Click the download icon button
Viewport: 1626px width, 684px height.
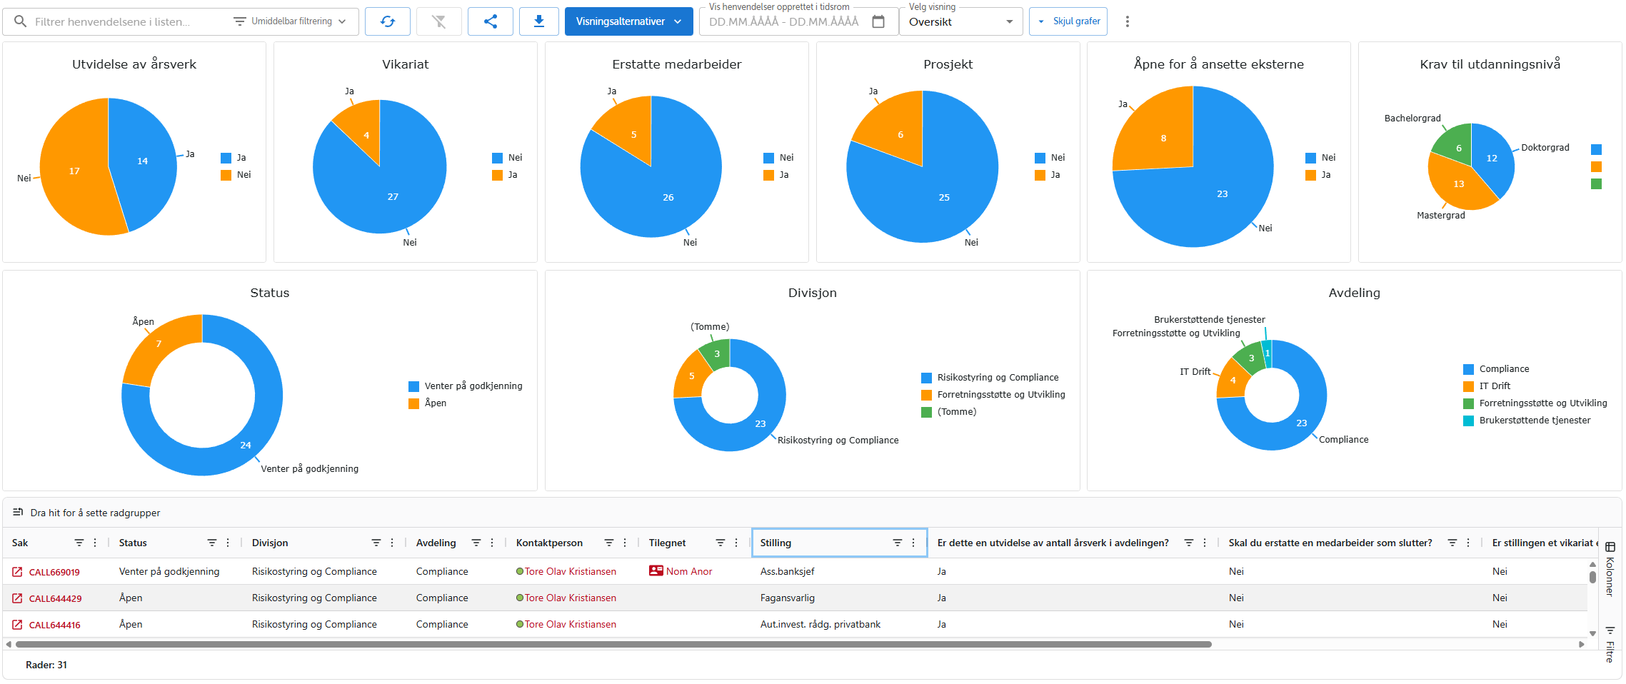click(539, 21)
